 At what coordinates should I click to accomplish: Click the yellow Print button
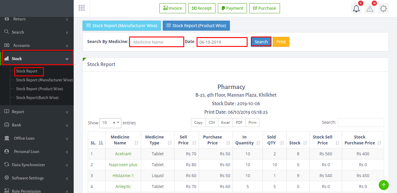tap(281, 42)
